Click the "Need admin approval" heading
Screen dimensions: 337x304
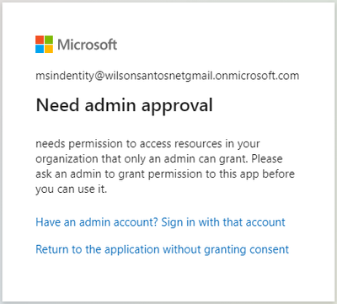click(124, 105)
